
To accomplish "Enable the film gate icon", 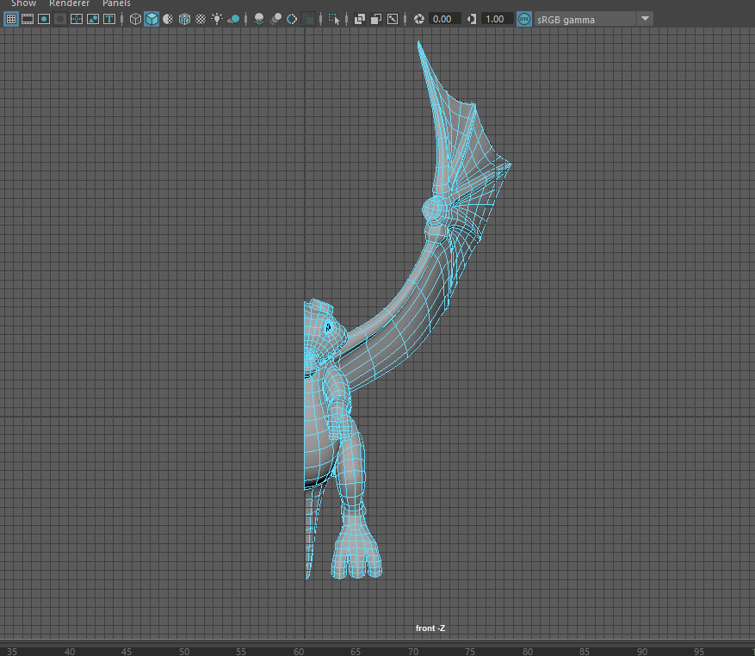I will pos(28,19).
